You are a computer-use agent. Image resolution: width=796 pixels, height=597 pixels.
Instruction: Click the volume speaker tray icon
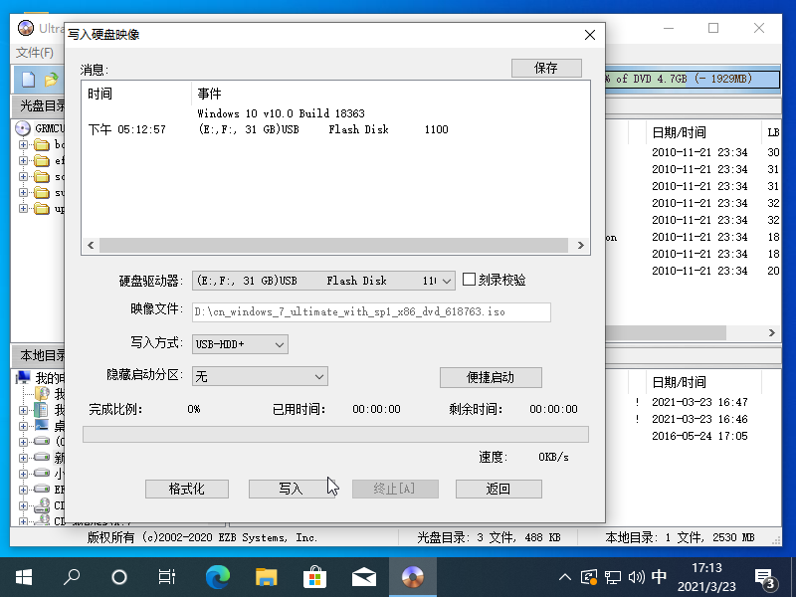coord(636,577)
